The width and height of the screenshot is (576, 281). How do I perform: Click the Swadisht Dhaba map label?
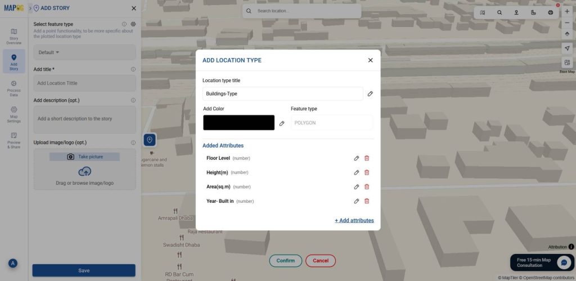tap(182, 244)
